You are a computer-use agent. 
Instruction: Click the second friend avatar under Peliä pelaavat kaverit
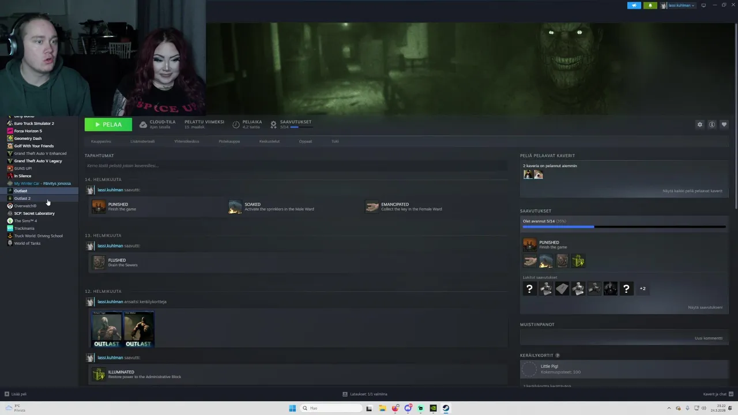click(538, 175)
